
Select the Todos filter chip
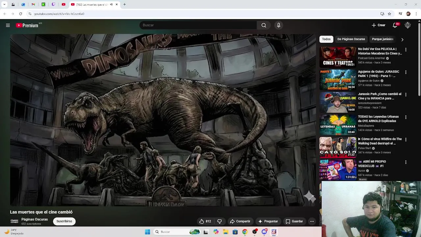(326, 39)
